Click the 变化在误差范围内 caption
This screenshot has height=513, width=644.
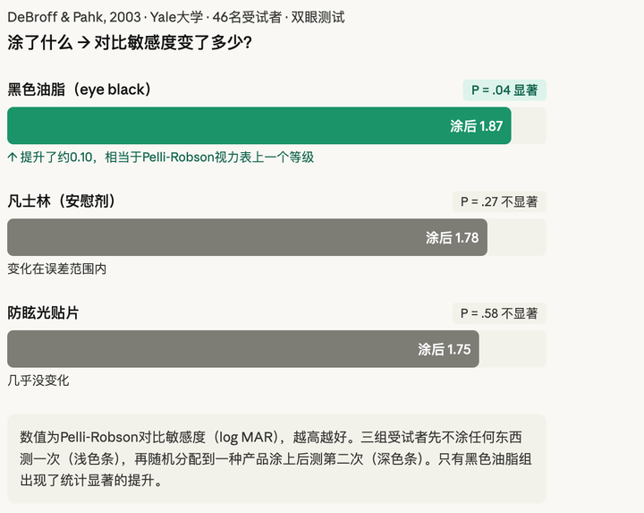[56, 269]
